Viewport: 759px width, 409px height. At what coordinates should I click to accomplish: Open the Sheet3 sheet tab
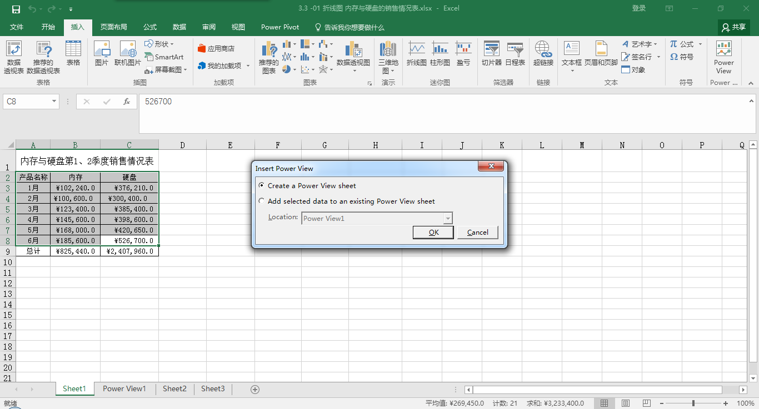213,389
